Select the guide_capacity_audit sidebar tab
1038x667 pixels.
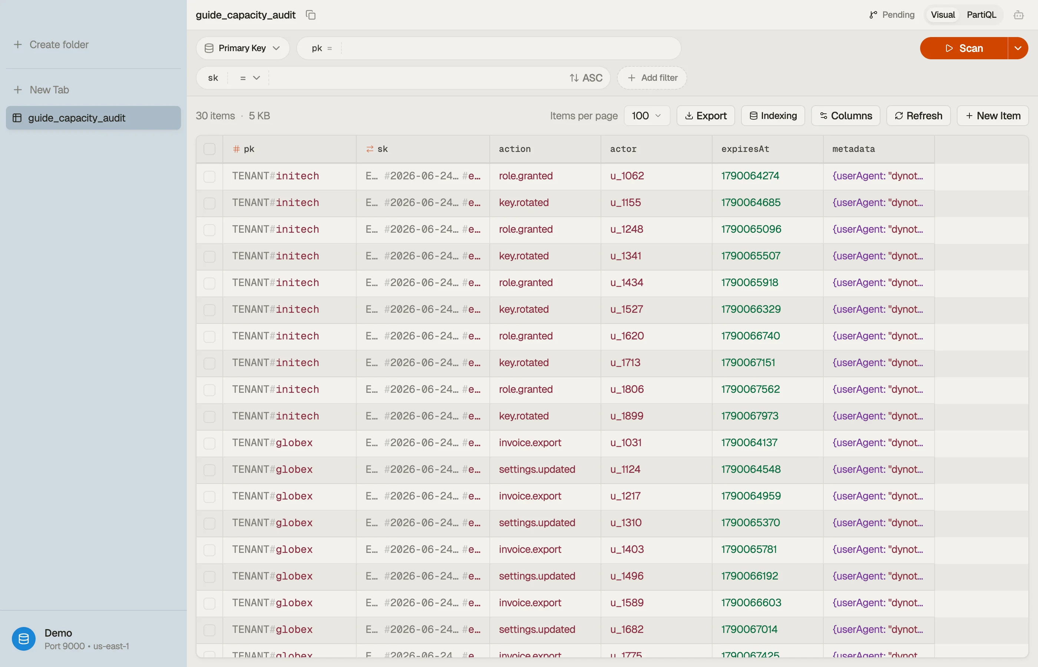click(x=93, y=118)
